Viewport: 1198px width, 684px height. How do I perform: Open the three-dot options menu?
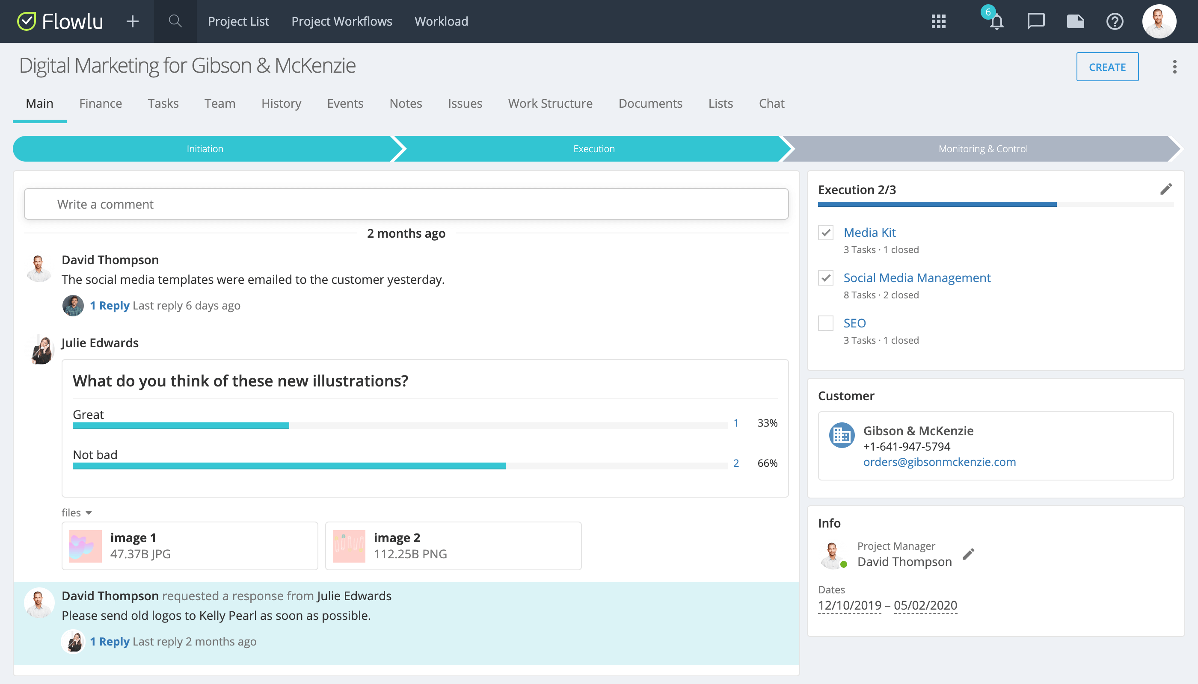click(1175, 67)
